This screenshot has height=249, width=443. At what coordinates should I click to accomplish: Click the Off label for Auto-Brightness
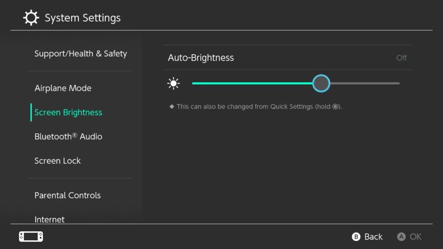tap(401, 57)
